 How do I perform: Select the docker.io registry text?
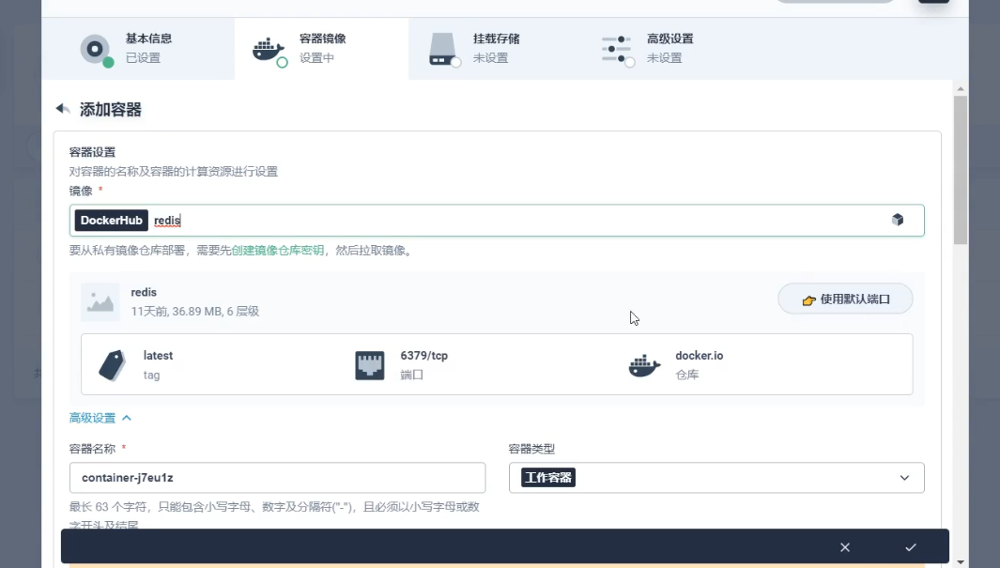point(699,356)
